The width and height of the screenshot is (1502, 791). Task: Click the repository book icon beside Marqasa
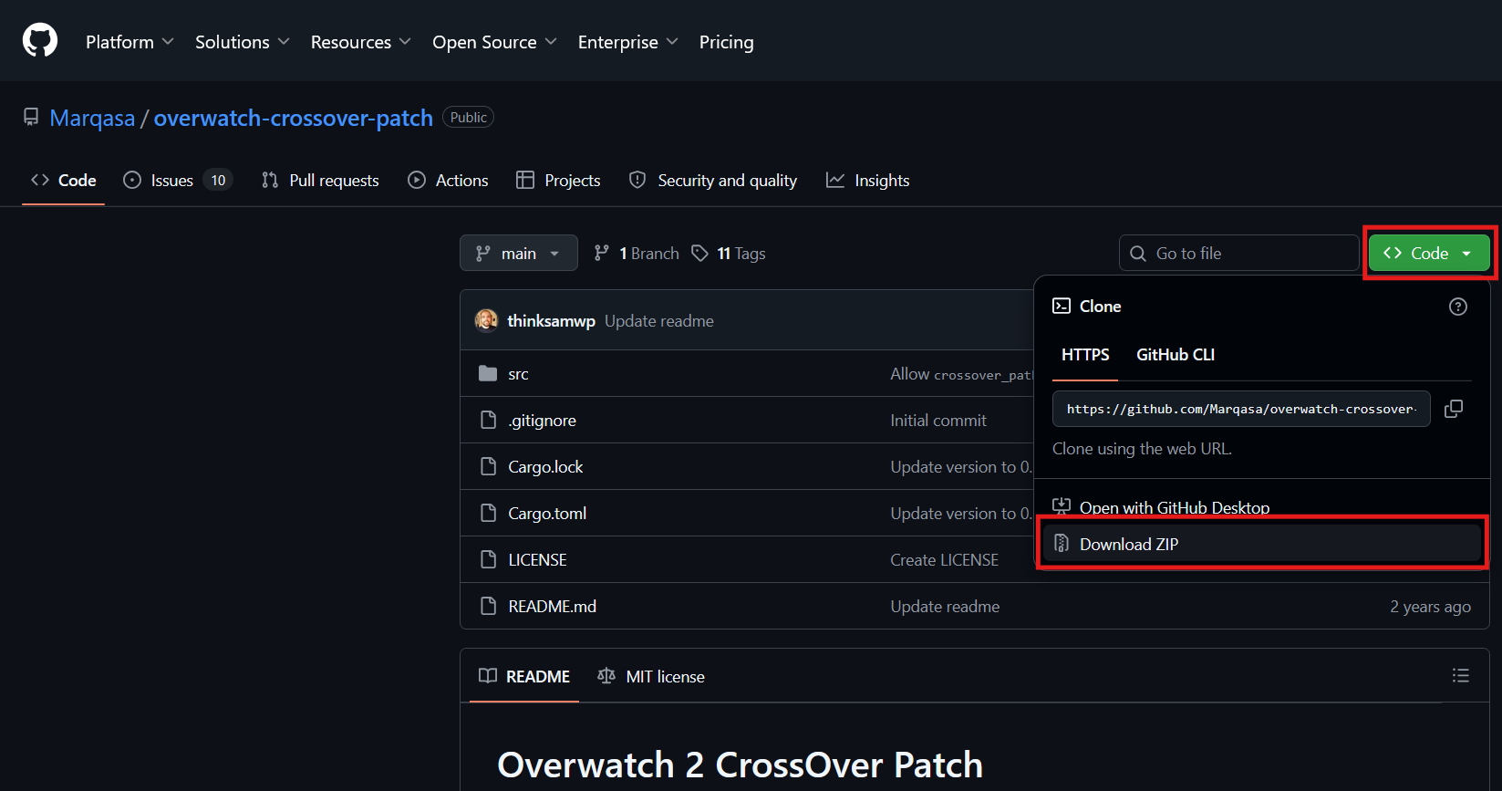click(31, 118)
